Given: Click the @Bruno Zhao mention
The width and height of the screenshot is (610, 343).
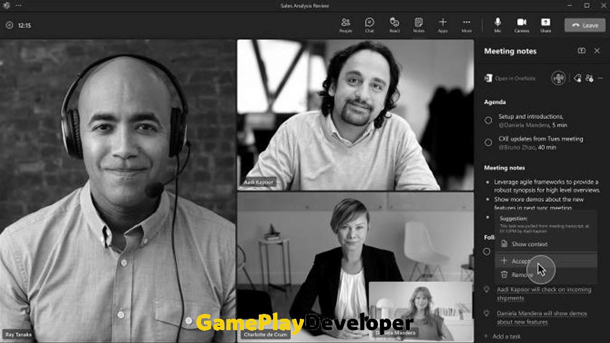Looking at the screenshot, I should (518, 147).
